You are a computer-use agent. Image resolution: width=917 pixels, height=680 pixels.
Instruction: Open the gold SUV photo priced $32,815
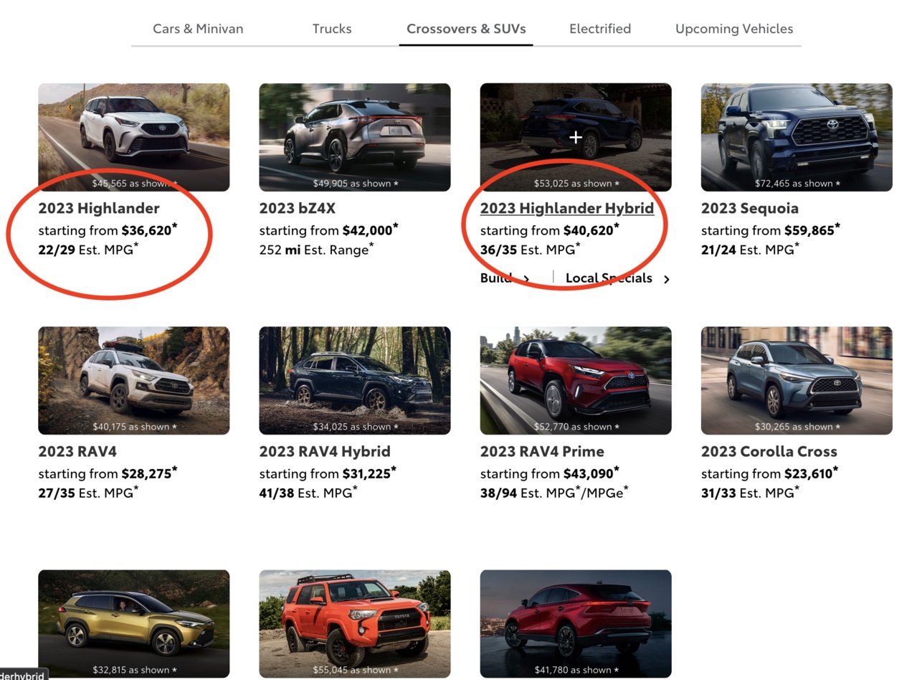[134, 623]
